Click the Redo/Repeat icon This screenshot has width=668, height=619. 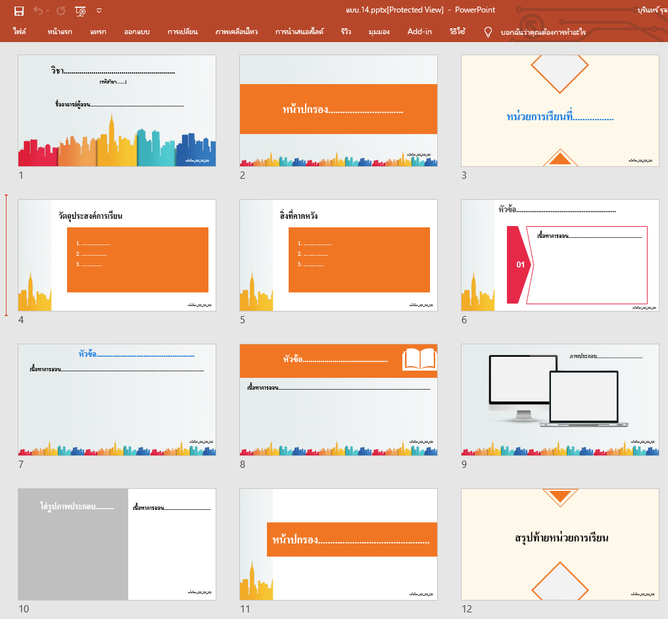[61, 11]
